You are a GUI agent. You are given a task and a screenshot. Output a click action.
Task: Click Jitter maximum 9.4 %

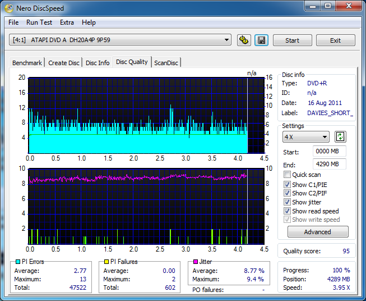tap(256, 279)
